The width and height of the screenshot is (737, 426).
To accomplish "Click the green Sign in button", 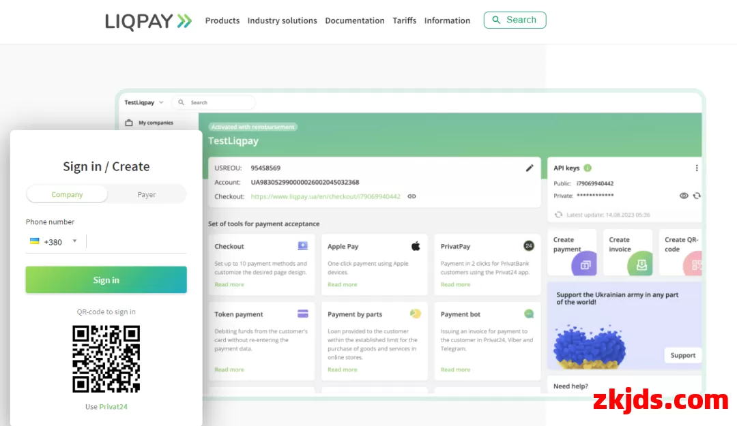I will [x=106, y=280].
